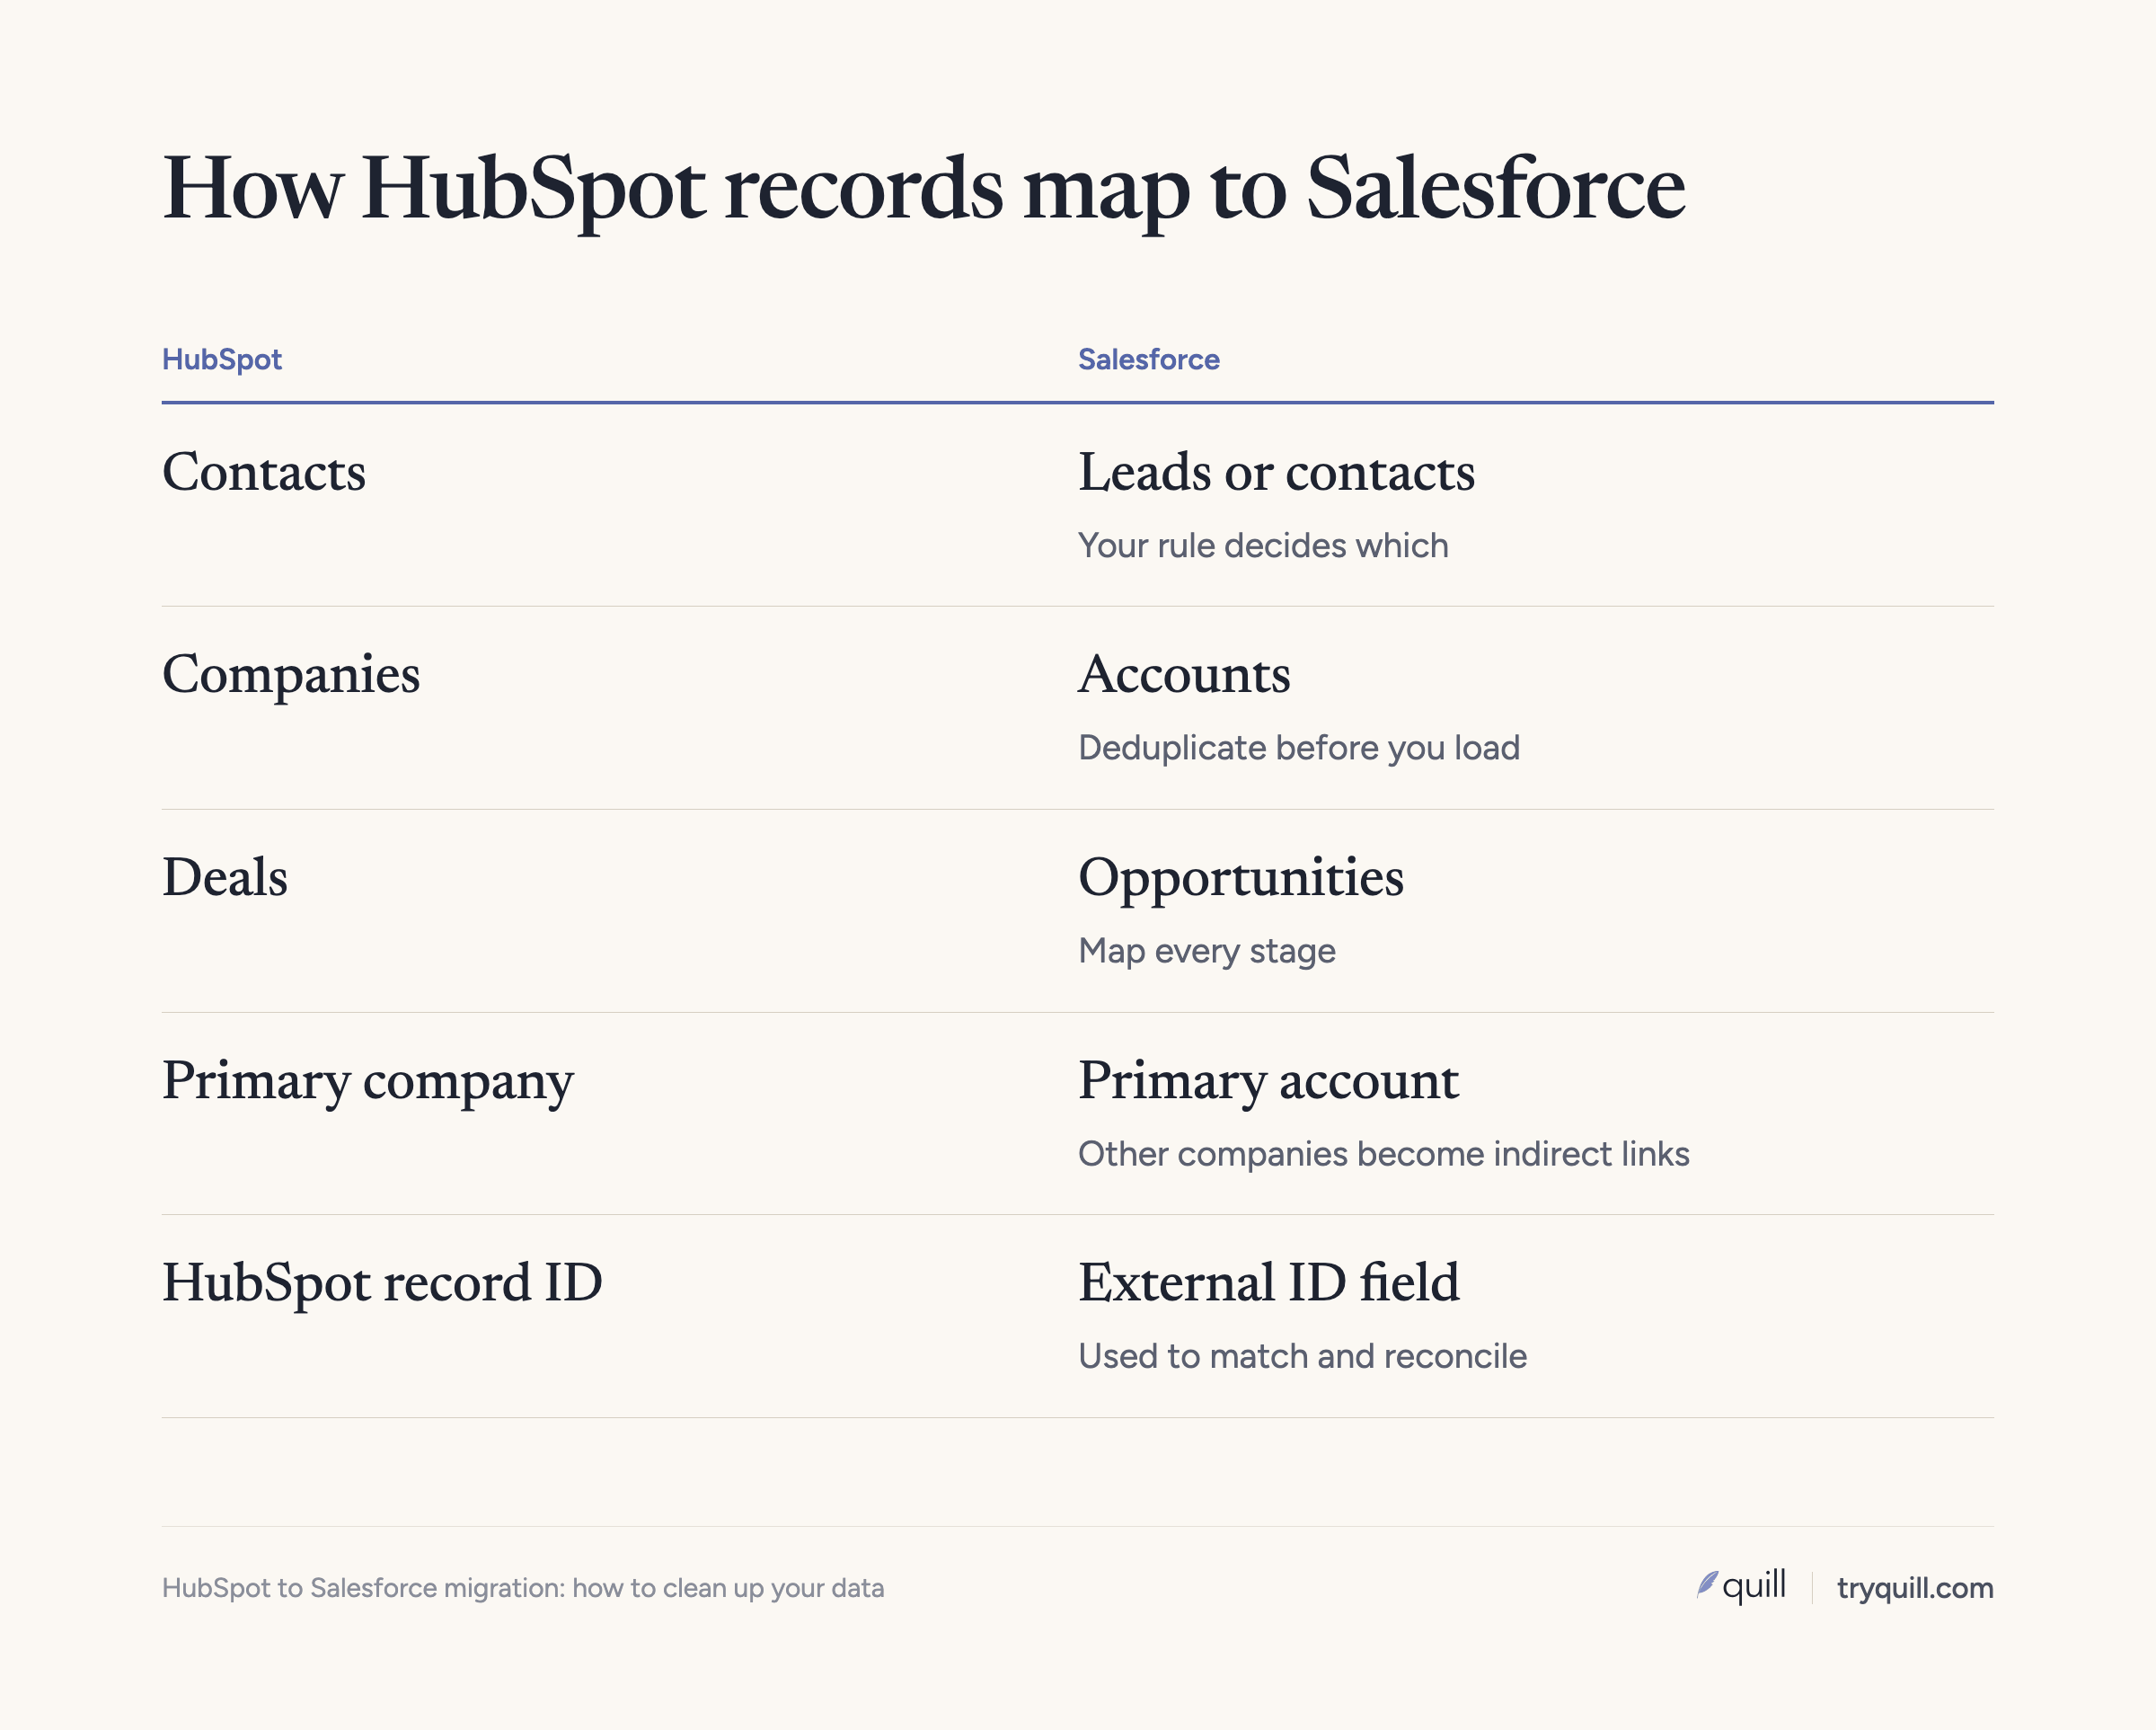
Task: Click the Leads or contacts cell
Action: (x=1276, y=473)
